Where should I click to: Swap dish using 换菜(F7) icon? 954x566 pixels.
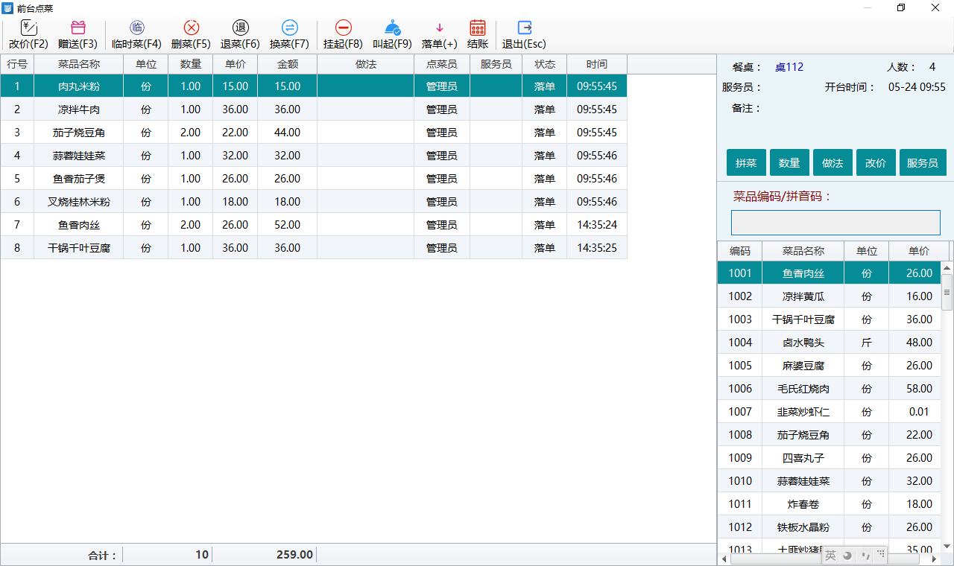(x=289, y=28)
